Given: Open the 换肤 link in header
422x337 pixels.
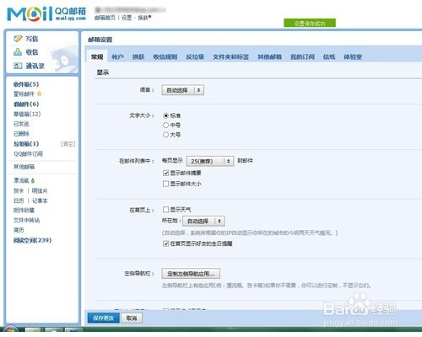Looking at the screenshot, I should click(x=143, y=18).
